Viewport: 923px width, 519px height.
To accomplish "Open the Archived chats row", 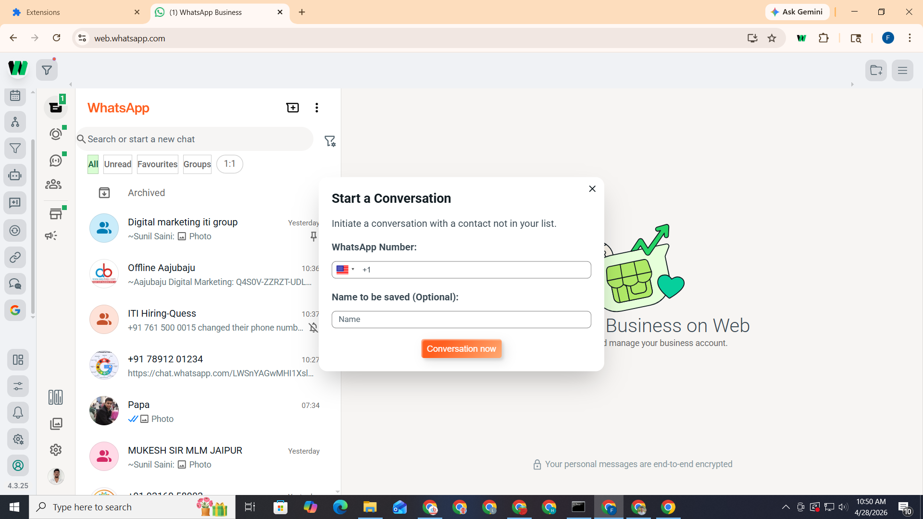I will tap(207, 193).
